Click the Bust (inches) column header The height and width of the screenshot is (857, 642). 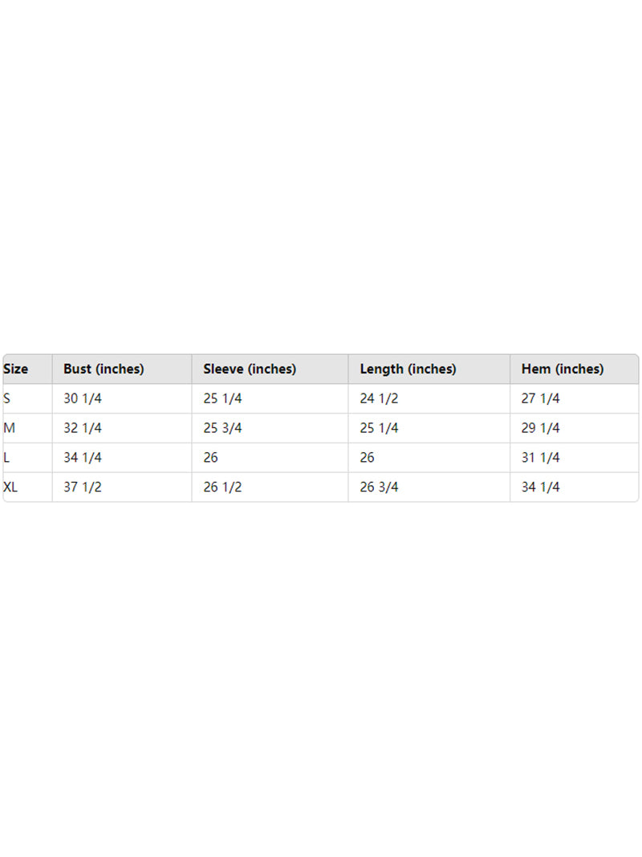[x=104, y=369]
